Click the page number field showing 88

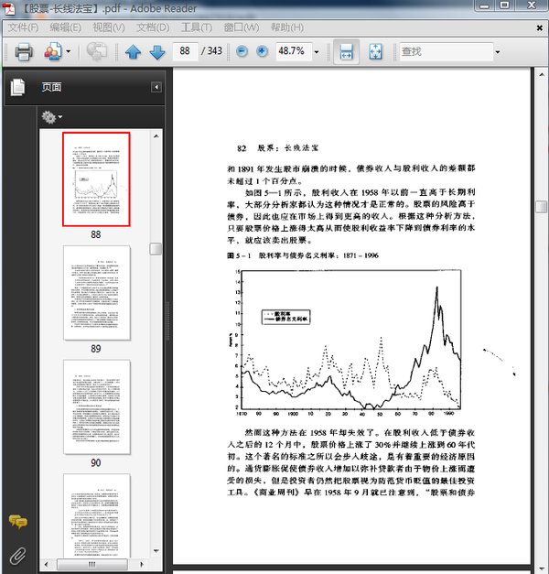click(x=185, y=51)
